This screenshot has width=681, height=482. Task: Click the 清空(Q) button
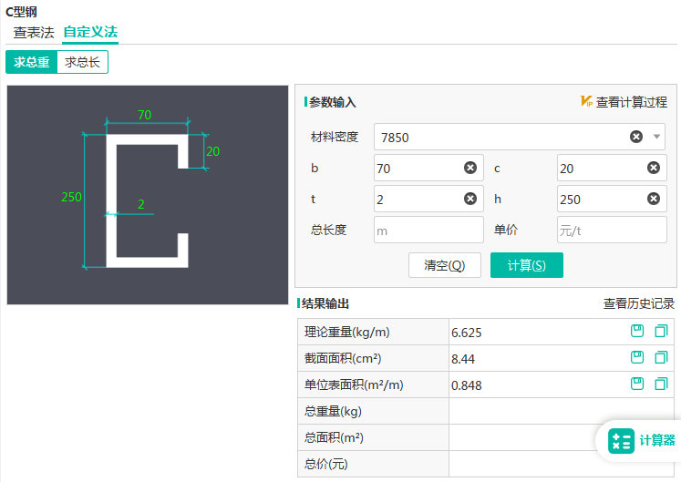click(x=445, y=265)
